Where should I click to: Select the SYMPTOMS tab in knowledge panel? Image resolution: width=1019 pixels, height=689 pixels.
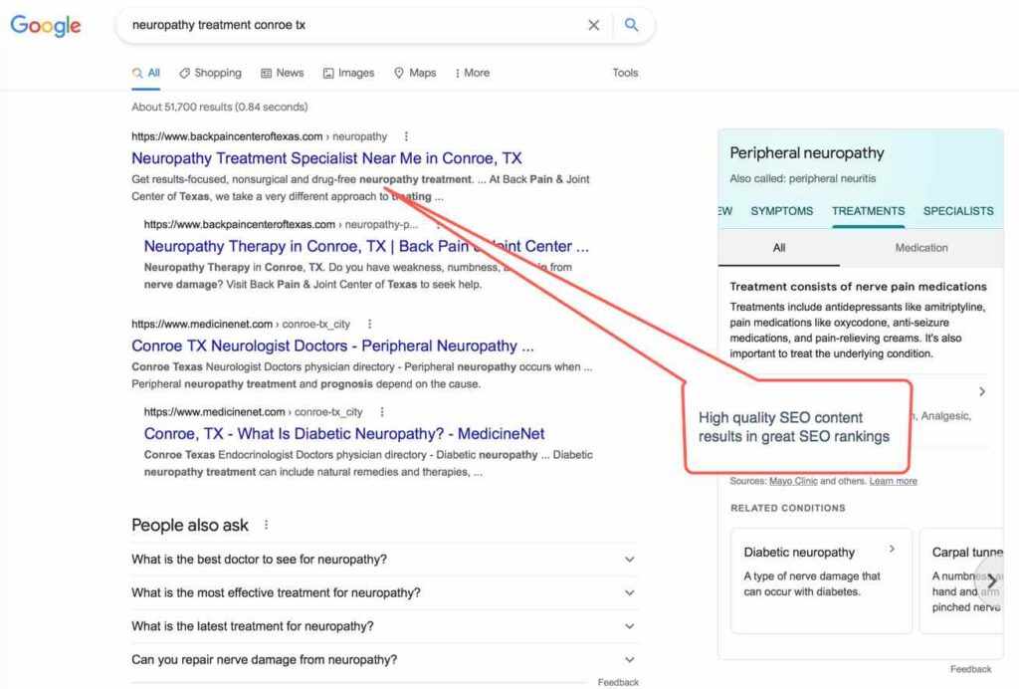click(x=782, y=211)
